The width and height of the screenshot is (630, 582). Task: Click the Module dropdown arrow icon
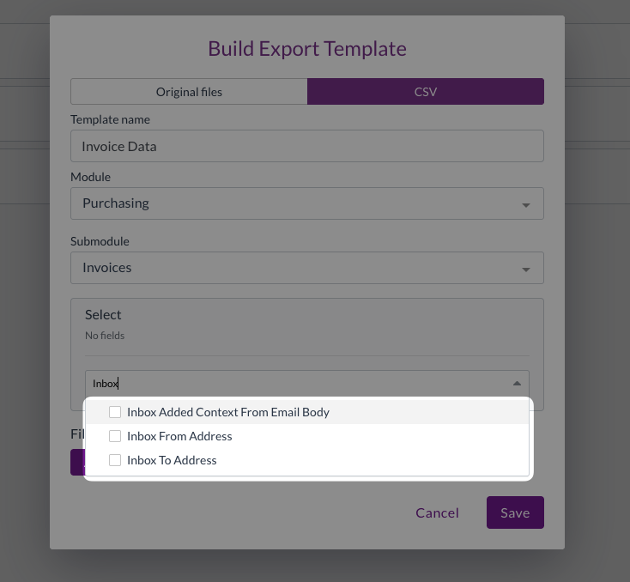(x=525, y=205)
